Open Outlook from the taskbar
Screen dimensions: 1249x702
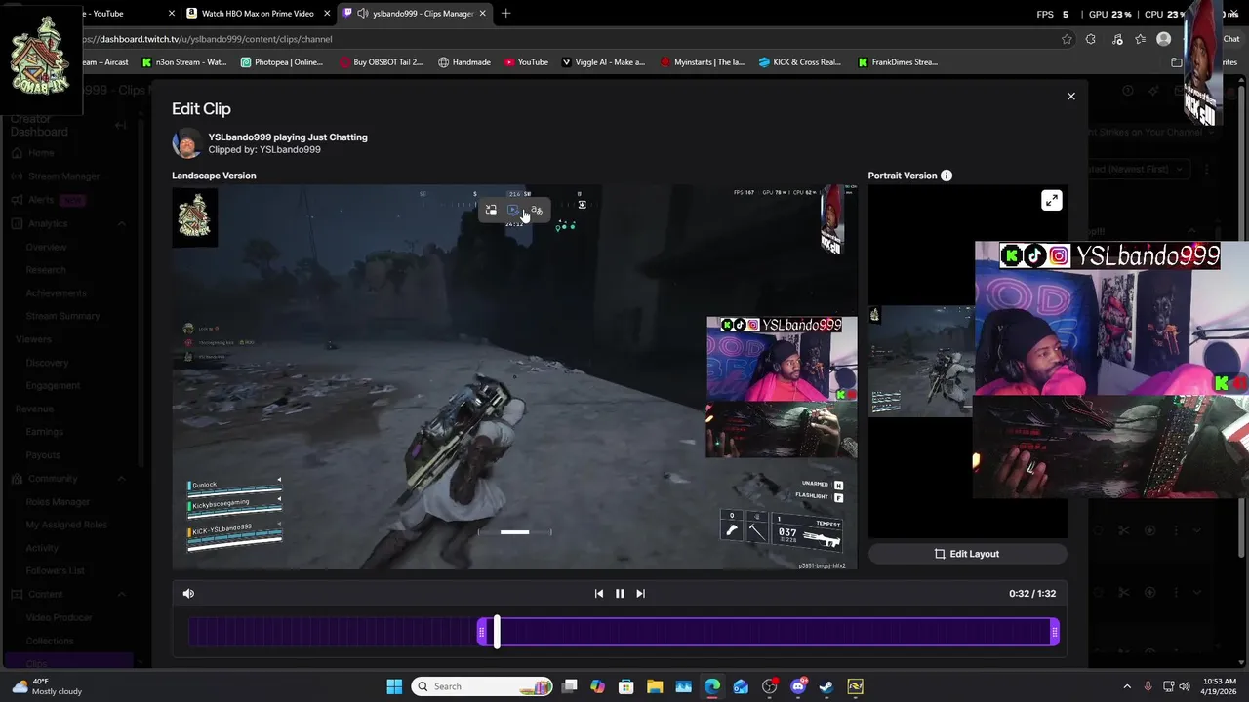[741, 686]
